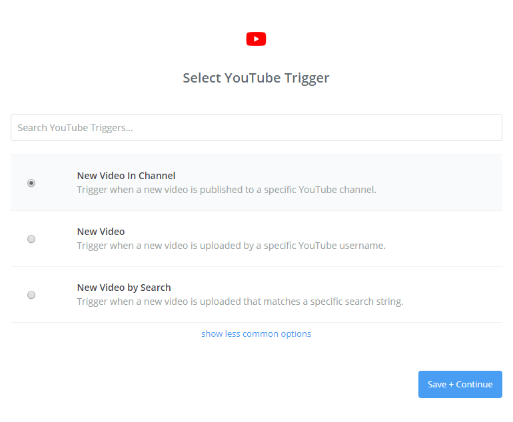Choose the "New Video" option title
513x422 pixels.
pyautogui.click(x=101, y=232)
